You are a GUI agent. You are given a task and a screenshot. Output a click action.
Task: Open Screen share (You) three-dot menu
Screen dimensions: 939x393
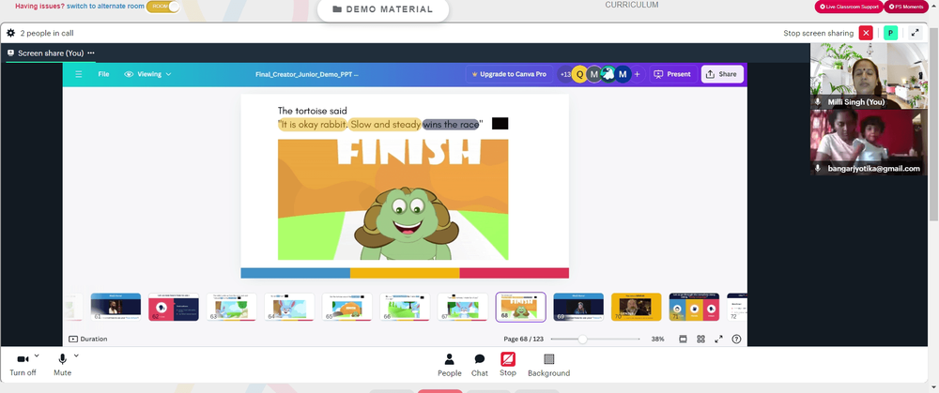(91, 53)
